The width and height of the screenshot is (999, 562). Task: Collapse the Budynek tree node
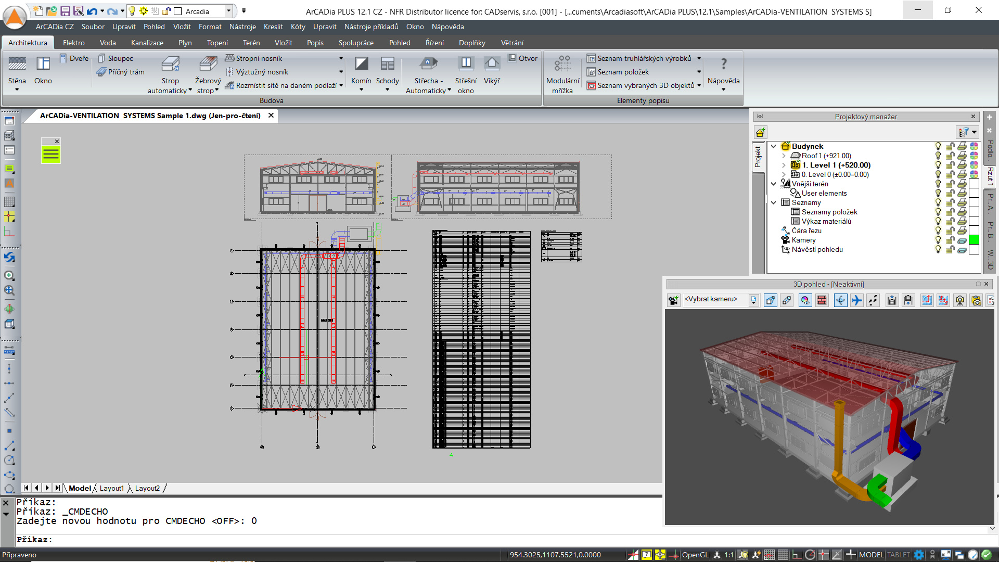[x=774, y=146]
